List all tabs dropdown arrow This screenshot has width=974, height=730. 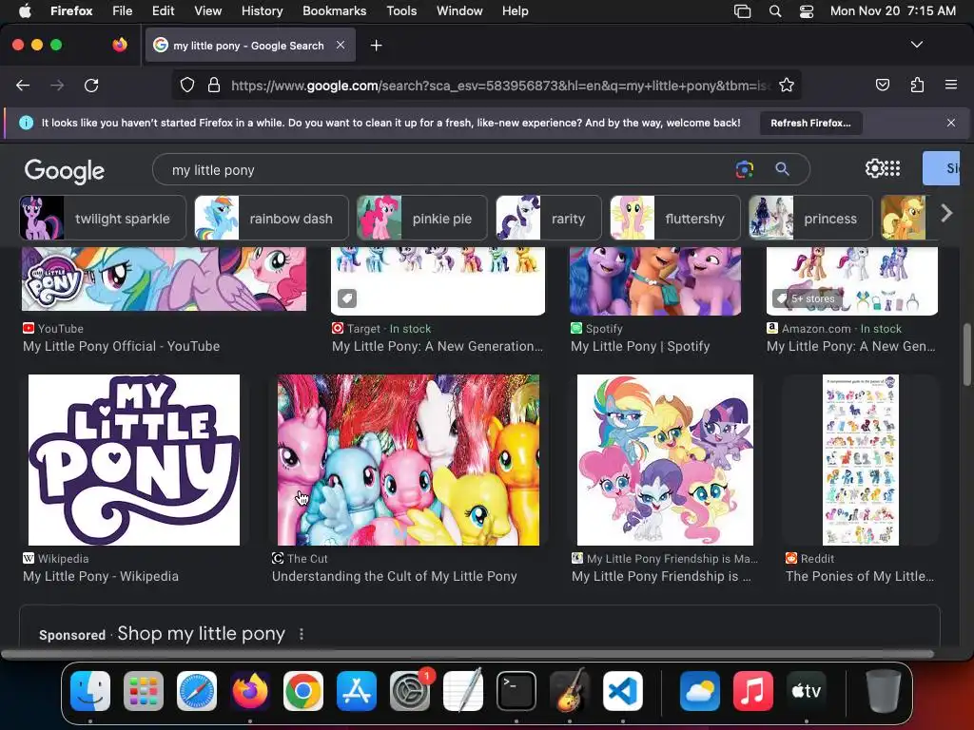pyautogui.click(x=916, y=45)
